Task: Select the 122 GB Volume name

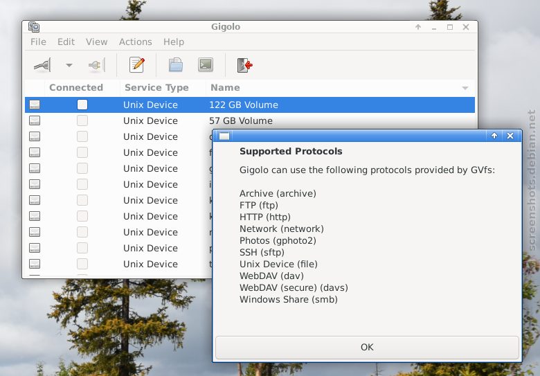Action: [244, 105]
